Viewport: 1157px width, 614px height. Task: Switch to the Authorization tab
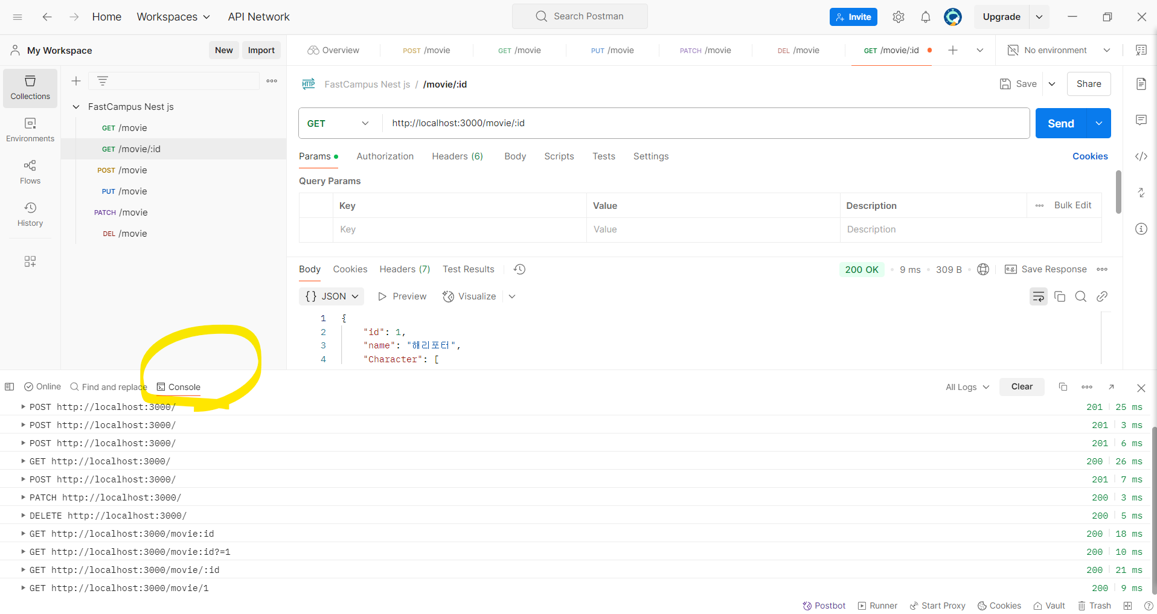pos(385,156)
